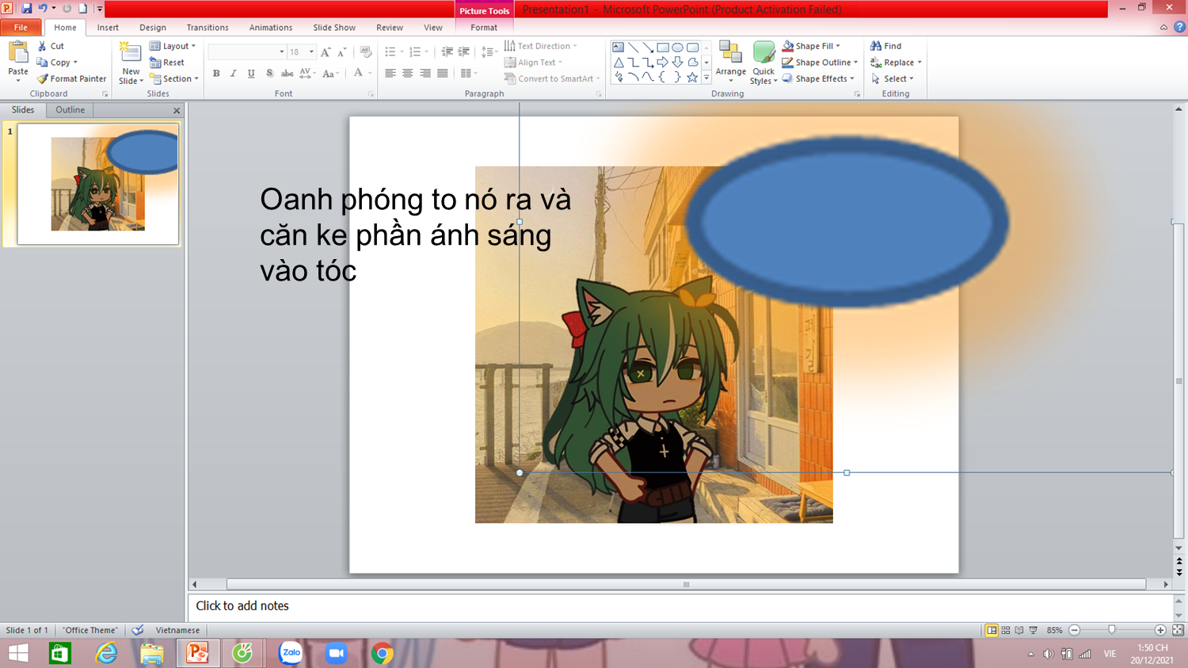Open the File tab
This screenshot has height=668, width=1188.
(x=21, y=28)
